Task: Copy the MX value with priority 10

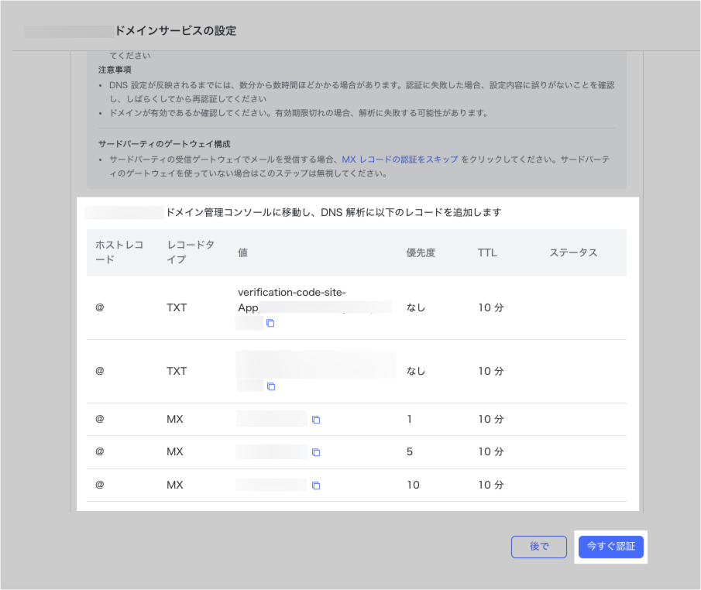Action: pos(316,485)
